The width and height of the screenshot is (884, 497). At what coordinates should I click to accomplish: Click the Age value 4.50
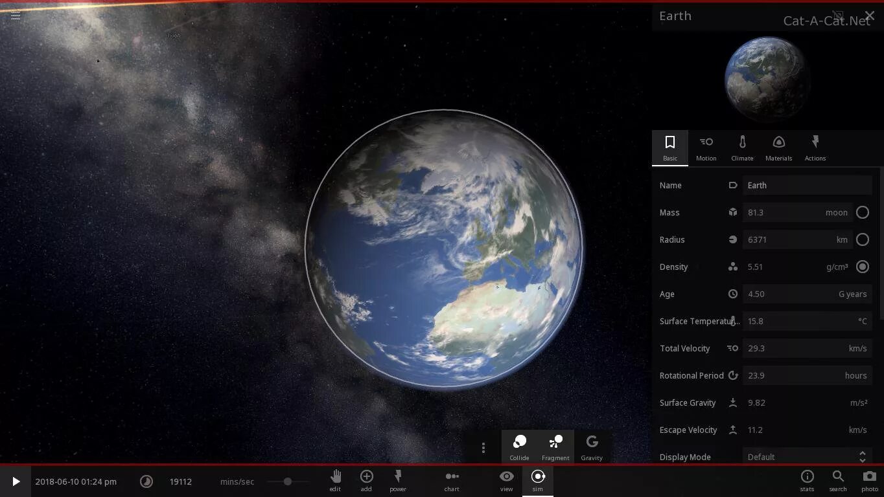(x=756, y=294)
